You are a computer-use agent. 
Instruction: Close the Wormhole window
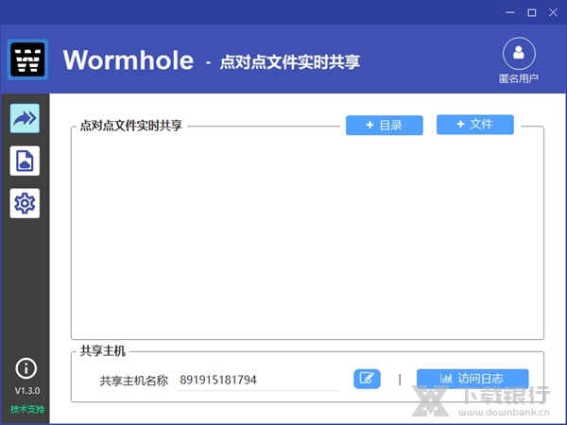coord(553,12)
